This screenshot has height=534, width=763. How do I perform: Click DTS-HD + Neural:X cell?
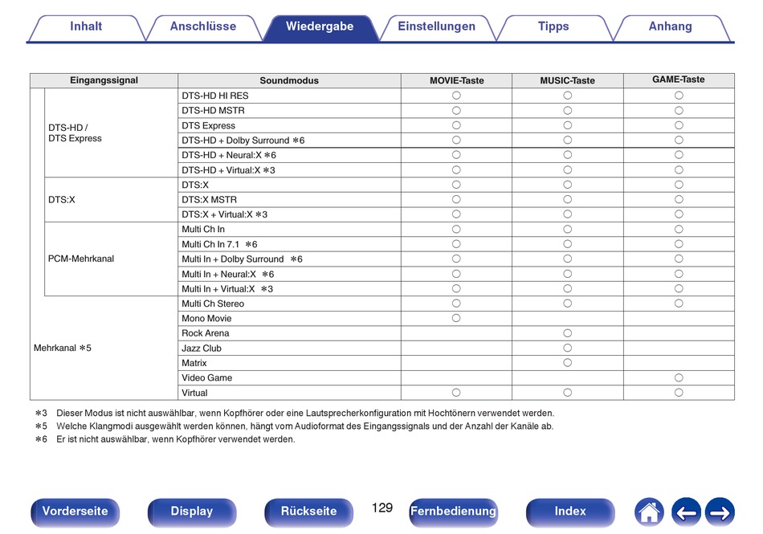pos(289,155)
